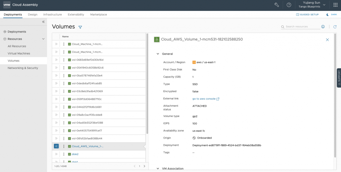The height and width of the screenshot is (172, 341).
Task: Click the Search resources input field
Action: pyautogui.click(x=301, y=27)
